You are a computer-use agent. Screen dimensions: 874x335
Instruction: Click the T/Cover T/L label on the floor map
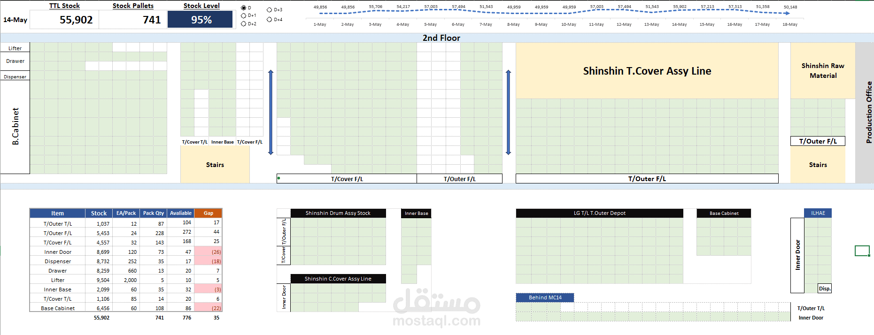[194, 142]
